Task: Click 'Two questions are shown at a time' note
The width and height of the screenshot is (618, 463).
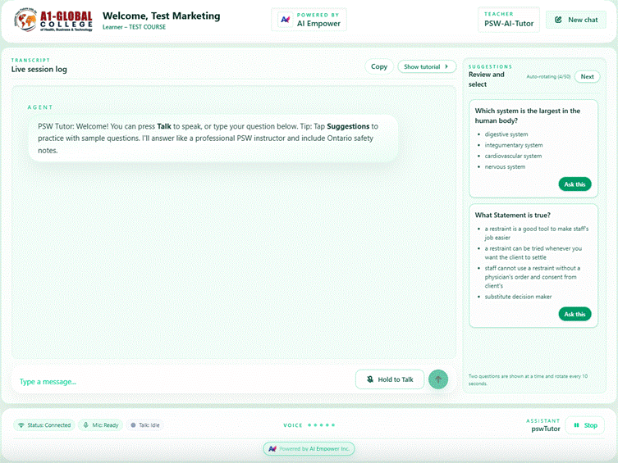Action: coord(528,379)
